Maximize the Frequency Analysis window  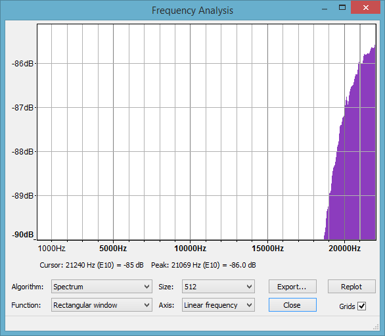(342, 8)
